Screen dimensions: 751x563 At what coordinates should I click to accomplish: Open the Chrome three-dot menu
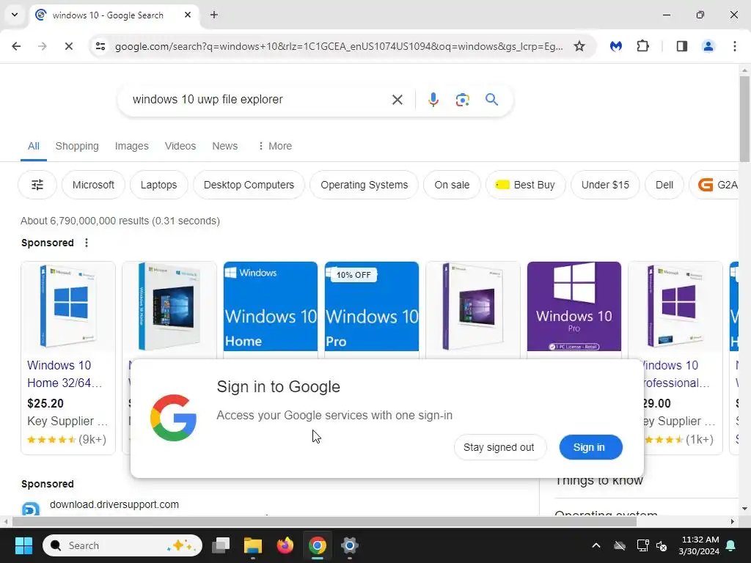735,46
